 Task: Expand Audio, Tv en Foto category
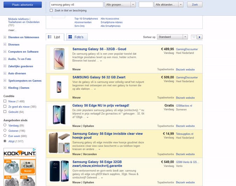[x=5, y=59]
